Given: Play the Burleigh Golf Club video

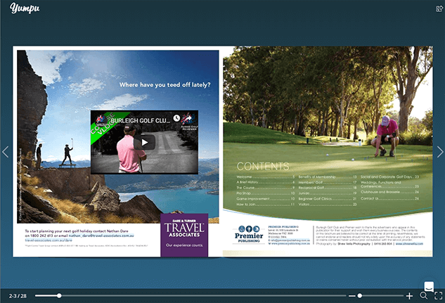Looking at the screenshot, I should pyautogui.click(x=144, y=142).
